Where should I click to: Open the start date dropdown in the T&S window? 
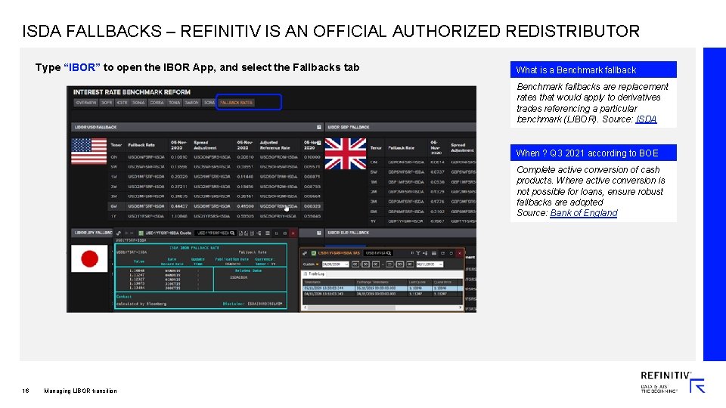coord(346,264)
